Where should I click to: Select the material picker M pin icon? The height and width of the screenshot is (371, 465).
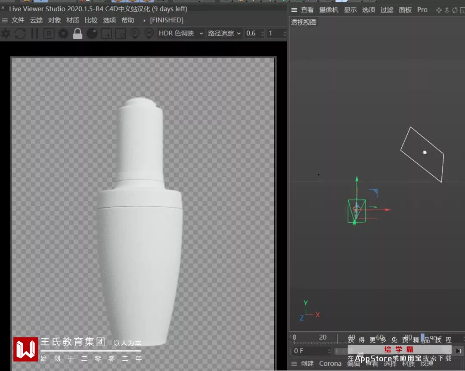149,34
